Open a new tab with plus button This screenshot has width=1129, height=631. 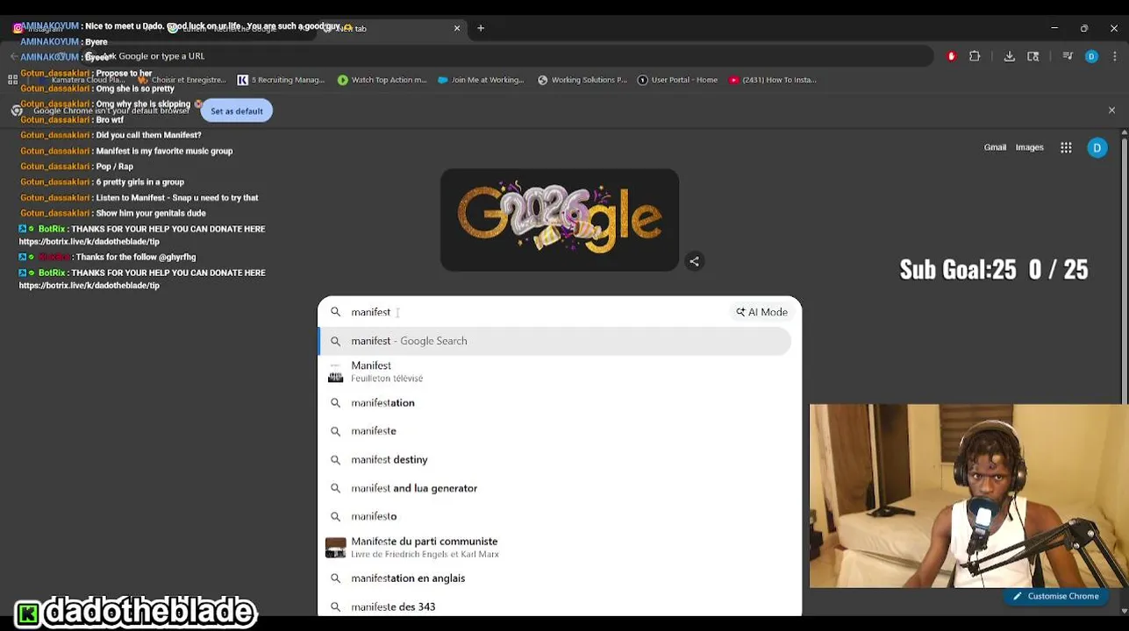coord(481,28)
